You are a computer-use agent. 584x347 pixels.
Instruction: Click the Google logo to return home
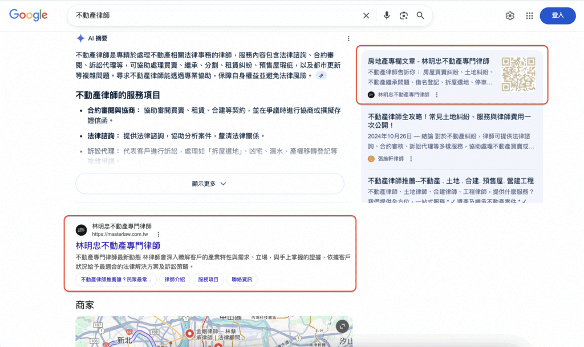point(28,15)
